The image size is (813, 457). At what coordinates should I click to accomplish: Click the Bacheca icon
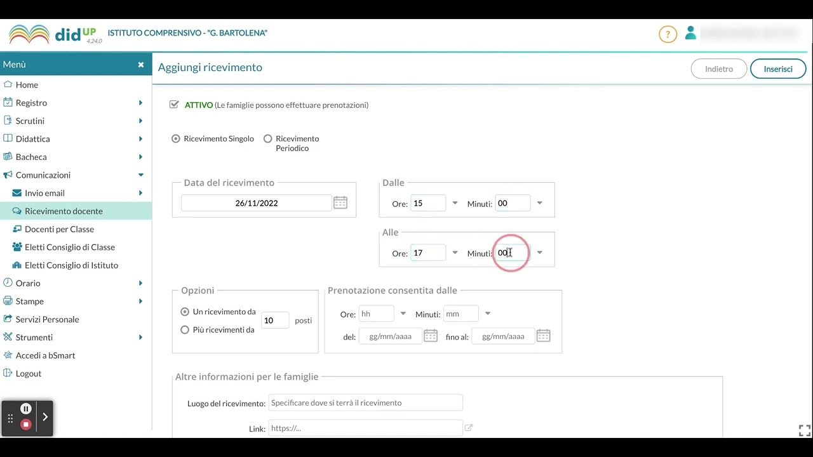point(8,157)
